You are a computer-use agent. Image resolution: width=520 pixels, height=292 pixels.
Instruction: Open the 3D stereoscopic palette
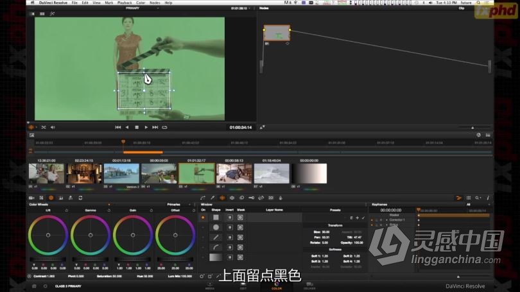pos(271,198)
